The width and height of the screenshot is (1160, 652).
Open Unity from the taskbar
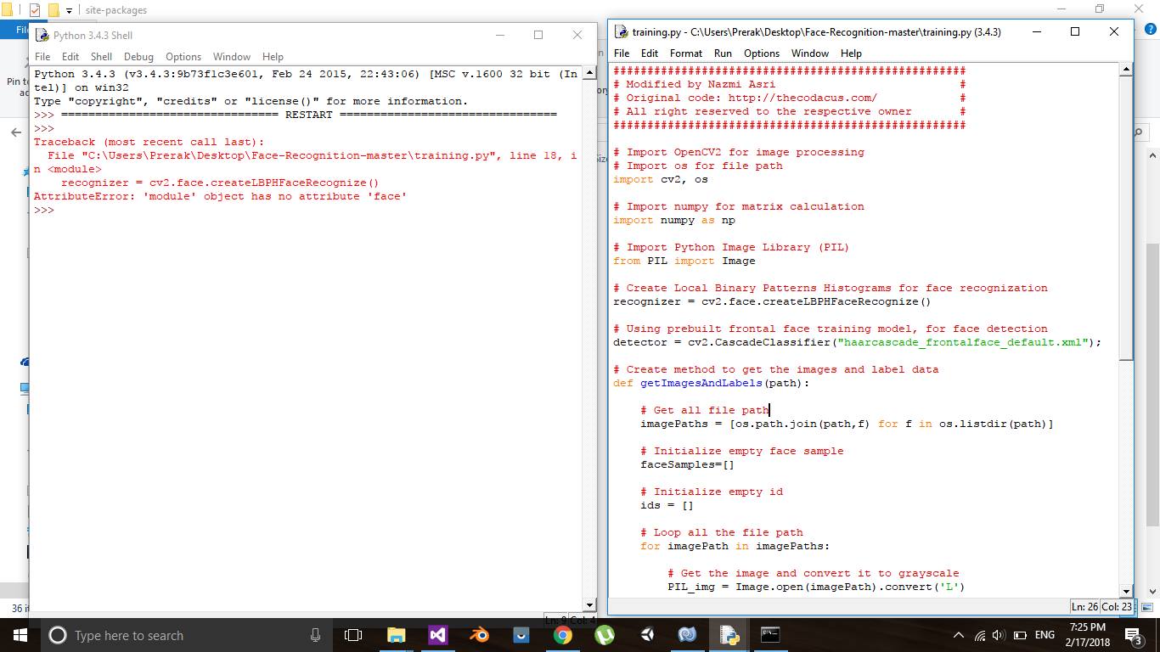click(646, 635)
